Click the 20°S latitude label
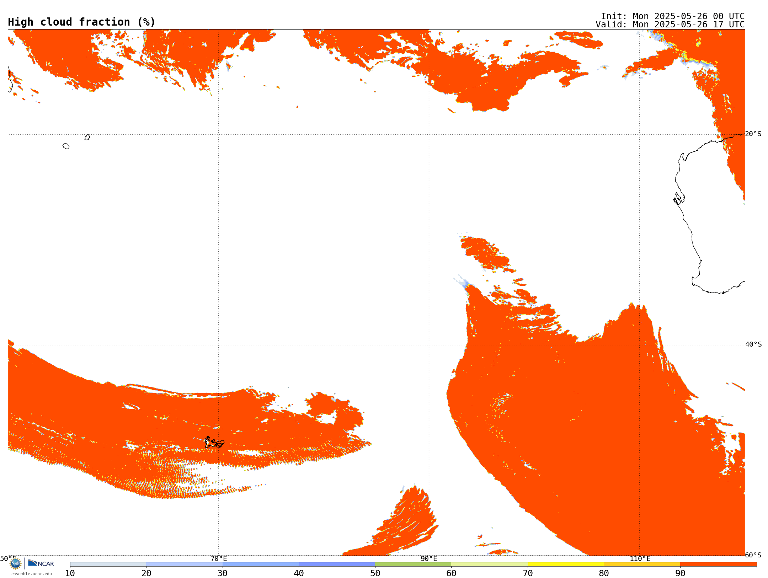Viewport: 768px width, 578px height. 753,134
